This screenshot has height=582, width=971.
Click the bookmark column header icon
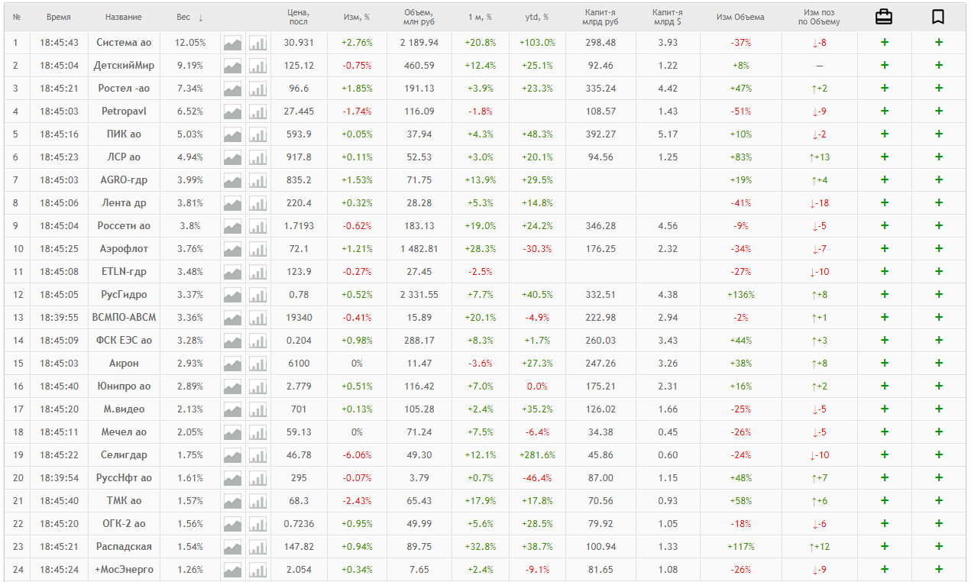[x=938, y=17]
